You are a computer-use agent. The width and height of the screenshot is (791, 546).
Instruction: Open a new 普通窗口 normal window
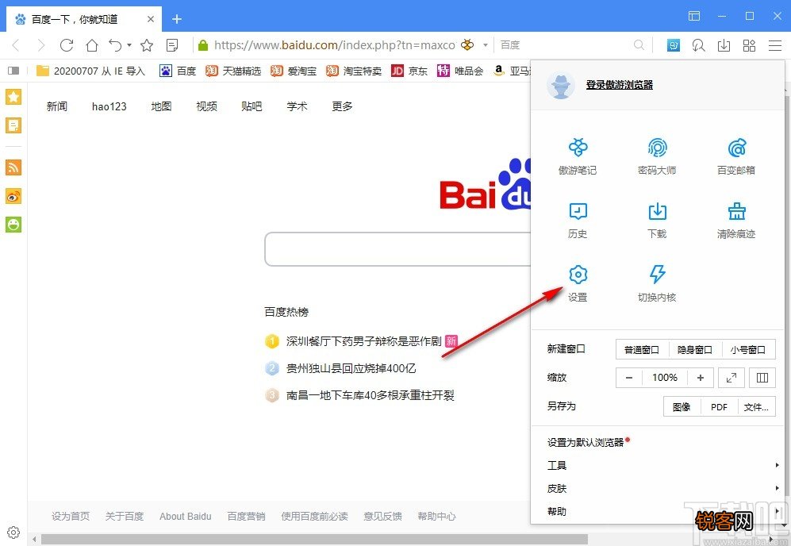pyautogui.click(x=642, y=349)
